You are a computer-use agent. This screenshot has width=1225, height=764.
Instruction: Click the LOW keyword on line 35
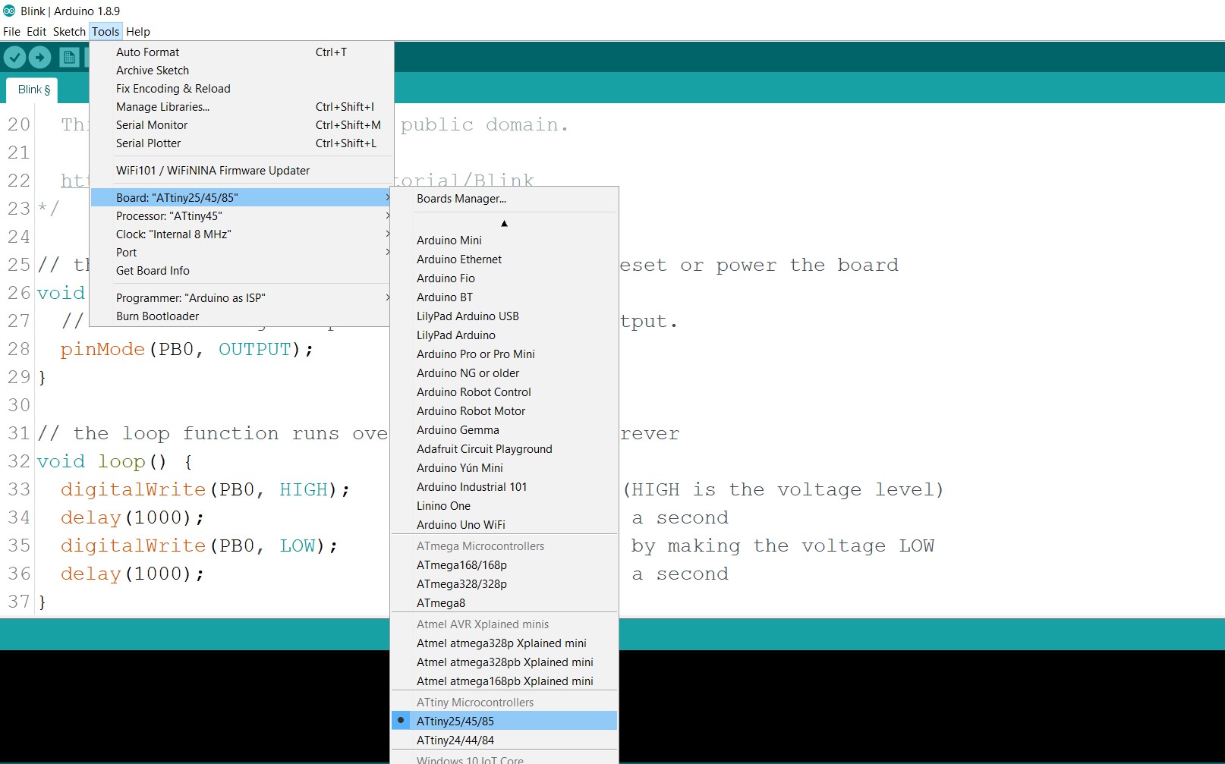298,546
